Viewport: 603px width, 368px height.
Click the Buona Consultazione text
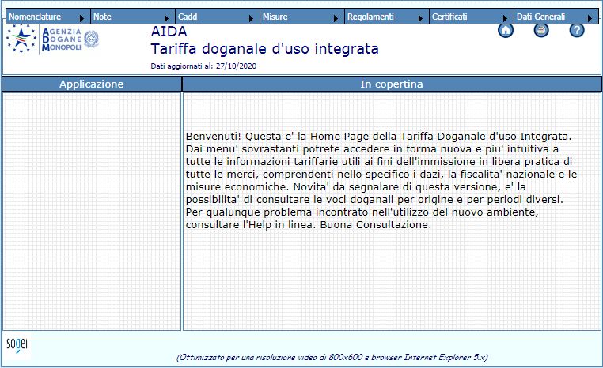pyautogui.click(x=376, y=224)
